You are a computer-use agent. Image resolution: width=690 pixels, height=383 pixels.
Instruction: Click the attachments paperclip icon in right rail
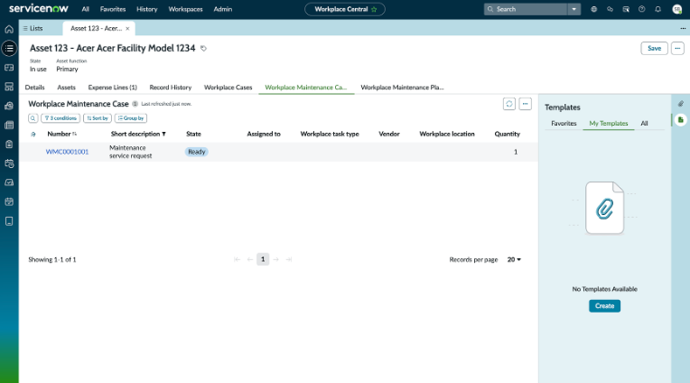(x=681, y=104)
